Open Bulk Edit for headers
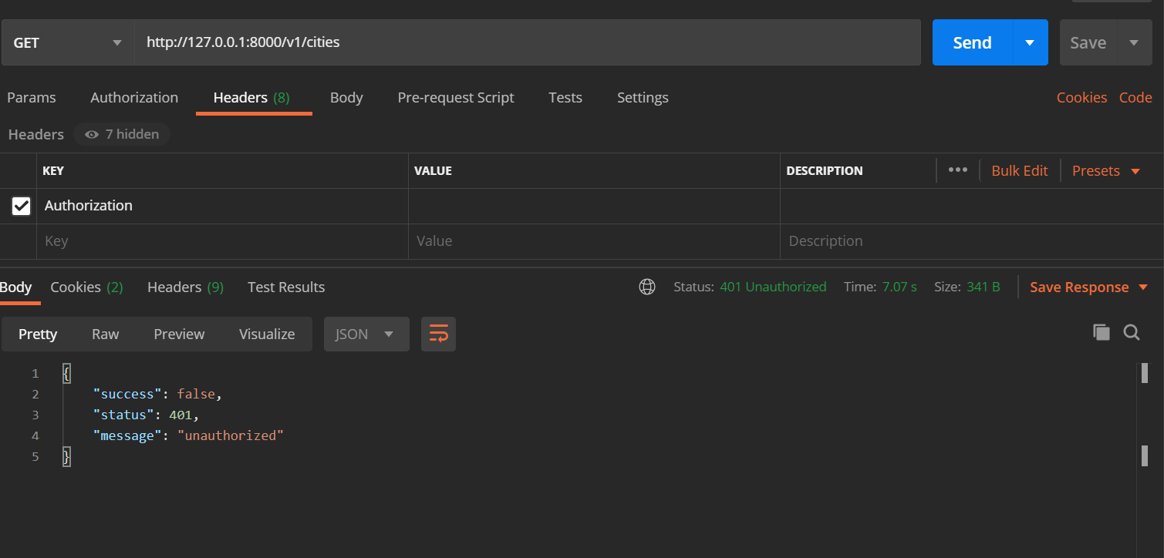This screenshot has width=1164, height=558. 1019,170
